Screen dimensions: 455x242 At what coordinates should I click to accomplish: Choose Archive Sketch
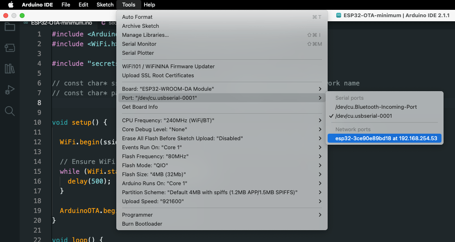point(222,26)
